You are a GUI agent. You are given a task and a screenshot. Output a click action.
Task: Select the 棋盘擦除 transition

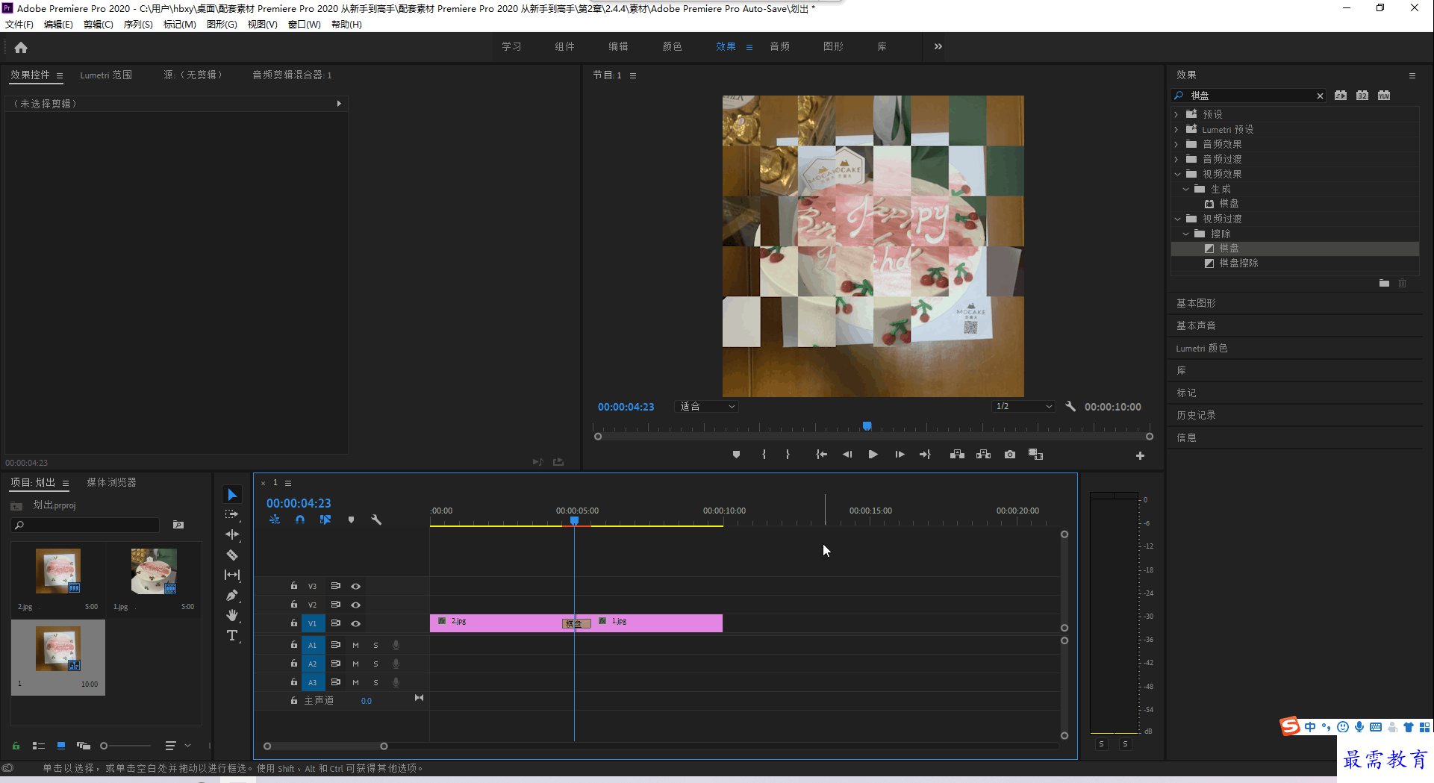pyautogui.click(x=1238, y=263)
